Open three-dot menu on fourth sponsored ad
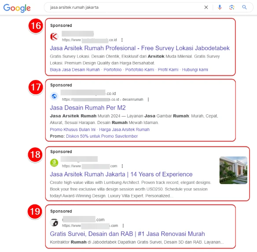257x252 pixels. click(123, 226)
